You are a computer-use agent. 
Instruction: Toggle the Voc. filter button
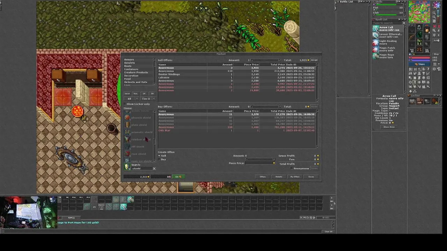pos(135,93)
